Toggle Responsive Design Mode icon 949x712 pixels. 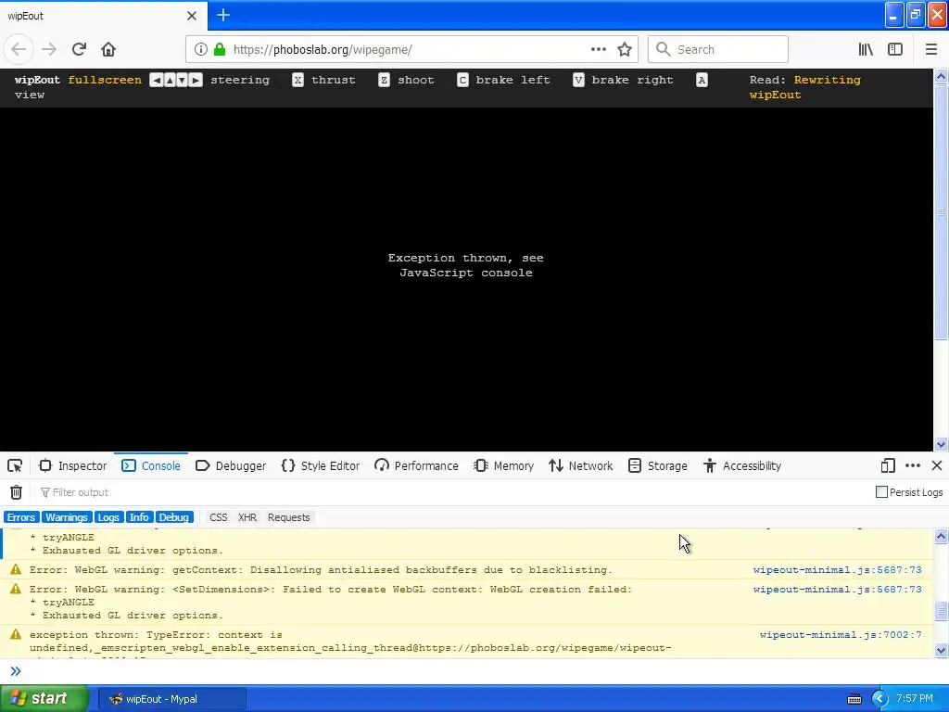[x=888, y=465]
